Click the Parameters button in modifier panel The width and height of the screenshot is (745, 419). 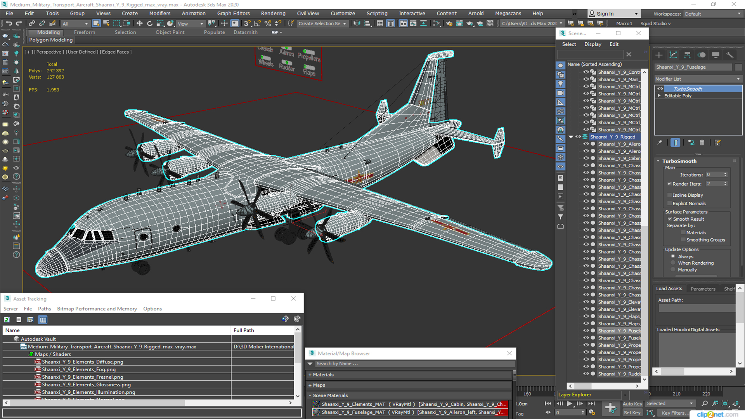703,289
